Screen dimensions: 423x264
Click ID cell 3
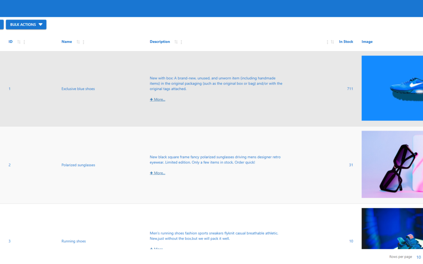click(x=9, y=241)
